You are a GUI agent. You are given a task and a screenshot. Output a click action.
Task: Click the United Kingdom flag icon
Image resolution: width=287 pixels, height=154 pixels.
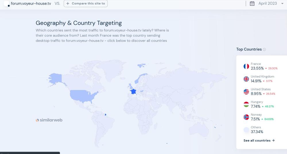(x=246, y=79)
